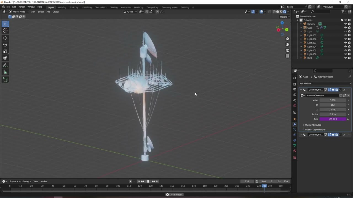Click the viewport zoom magnifier icon
This screenshot has height=198, width=353.
tap(287, 39)
